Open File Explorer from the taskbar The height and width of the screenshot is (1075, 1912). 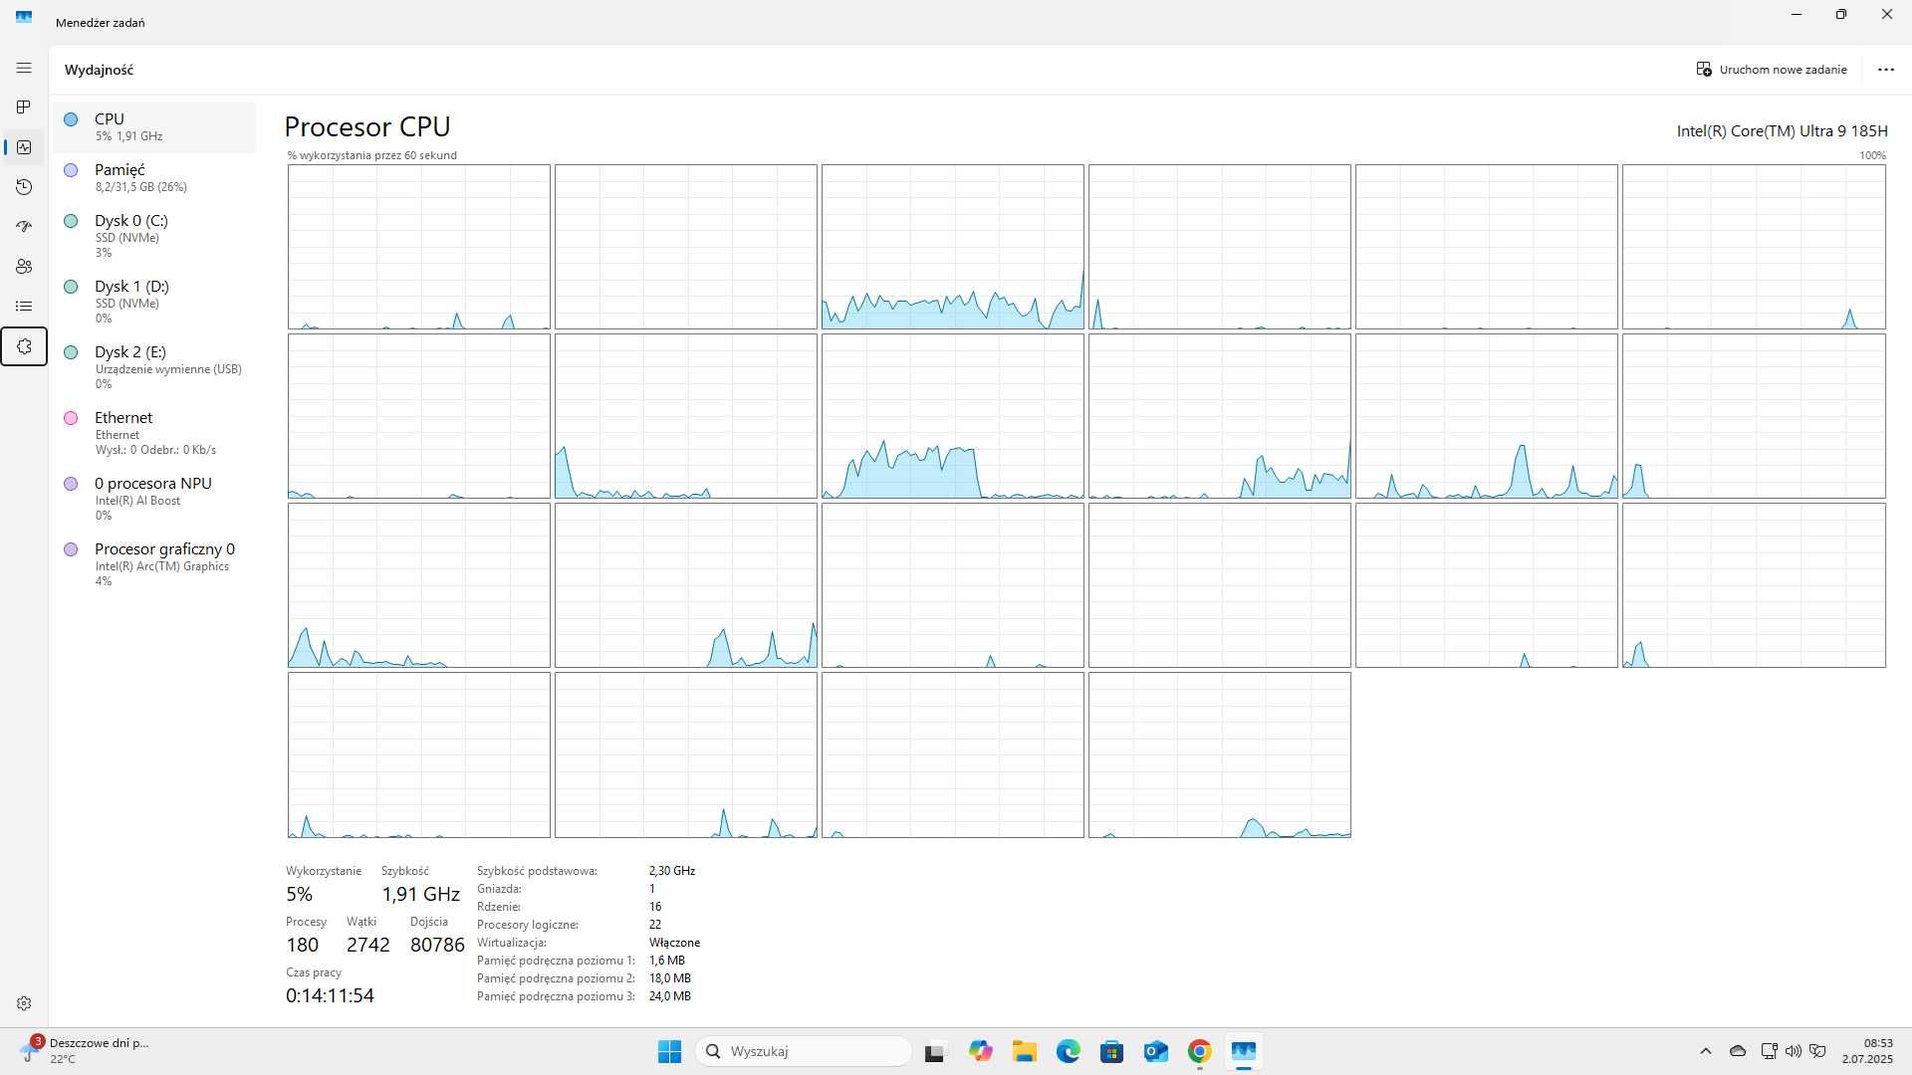coord(1024,1051)
